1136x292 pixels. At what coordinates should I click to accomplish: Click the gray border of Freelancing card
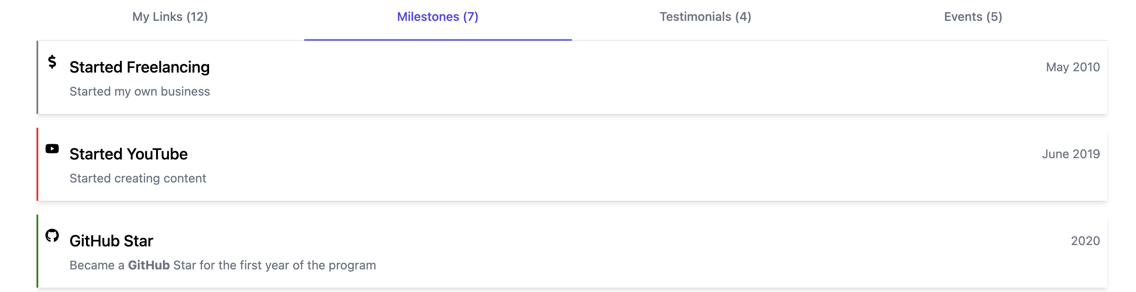pyautogui.click(x=37, y=77)
